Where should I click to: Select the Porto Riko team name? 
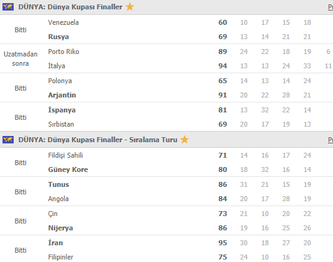(63, 52)
